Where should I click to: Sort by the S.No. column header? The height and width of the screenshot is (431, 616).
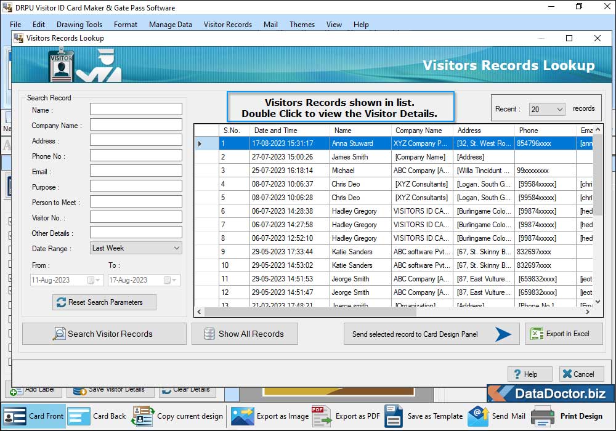coord(235,131)
